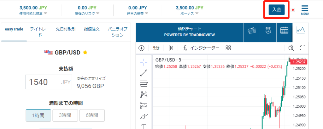Open the 5分 timeframe dropdown
Screen dimensions: 323x129
pyautogui.click(x=156, y=48)
